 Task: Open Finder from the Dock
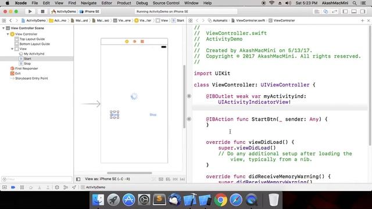pos(98,200)
